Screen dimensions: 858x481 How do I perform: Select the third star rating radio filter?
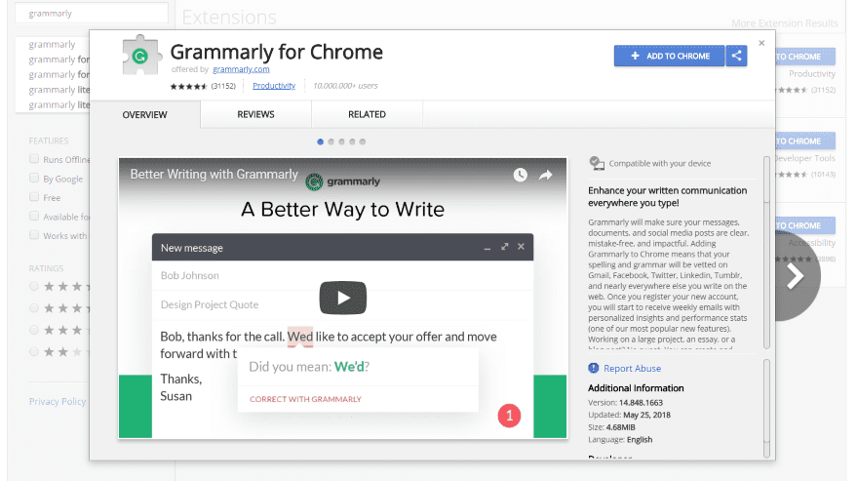coord(34,330)
